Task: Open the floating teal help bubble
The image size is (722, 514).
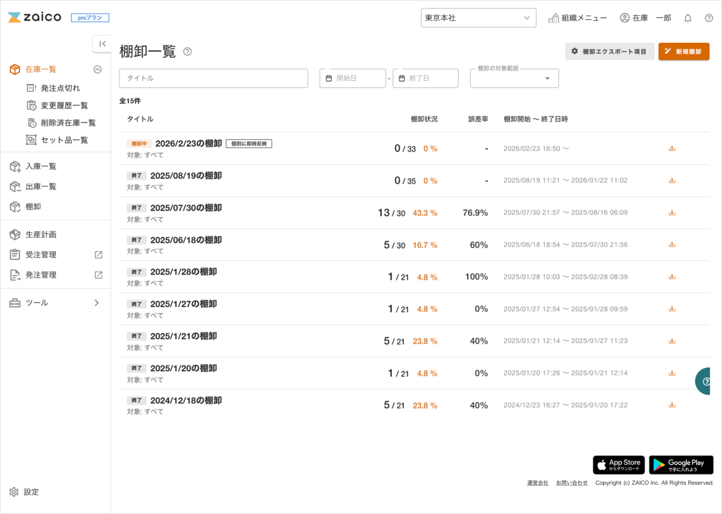Action: pos(705,382)
